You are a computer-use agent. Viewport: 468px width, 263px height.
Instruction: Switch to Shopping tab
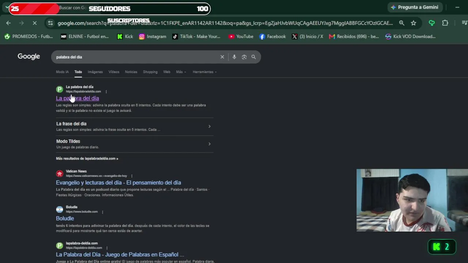150,72
